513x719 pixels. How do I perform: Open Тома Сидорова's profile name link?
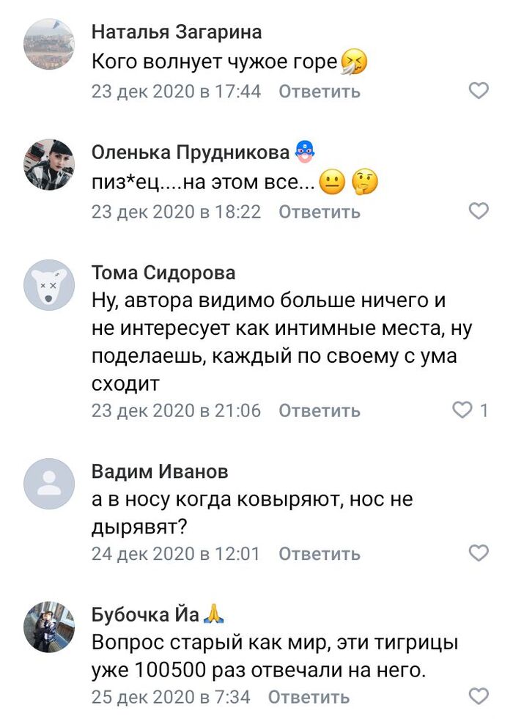[x=163, y=273]
